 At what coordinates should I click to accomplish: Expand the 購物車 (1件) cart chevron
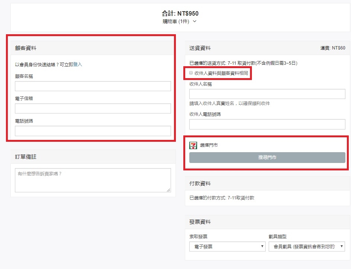point(195,21)
